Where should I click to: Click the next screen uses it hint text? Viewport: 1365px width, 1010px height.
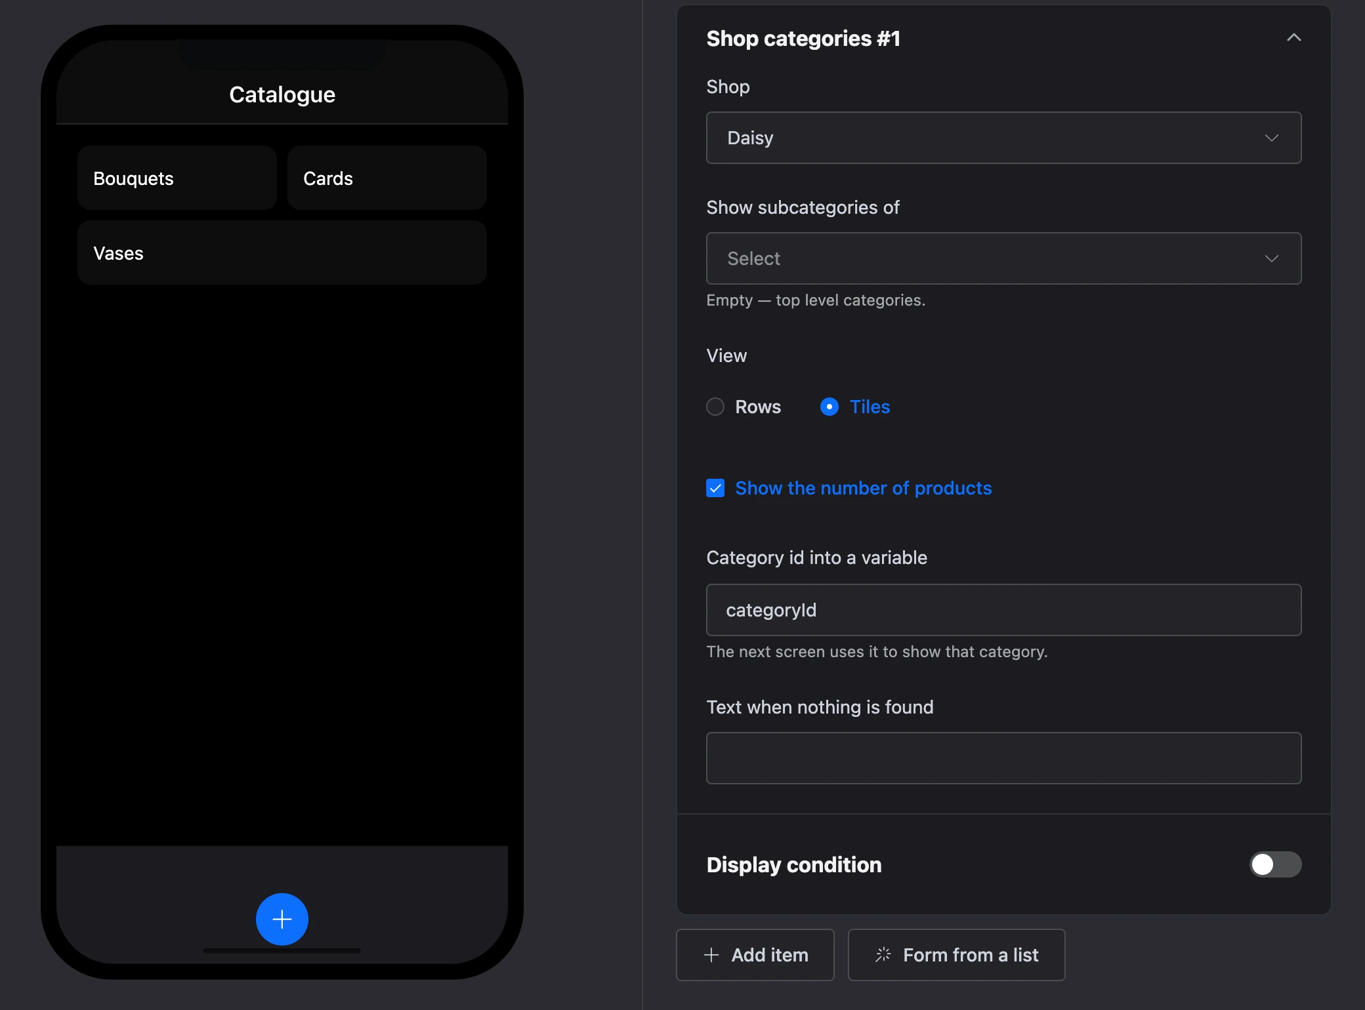tap(877, 652)
